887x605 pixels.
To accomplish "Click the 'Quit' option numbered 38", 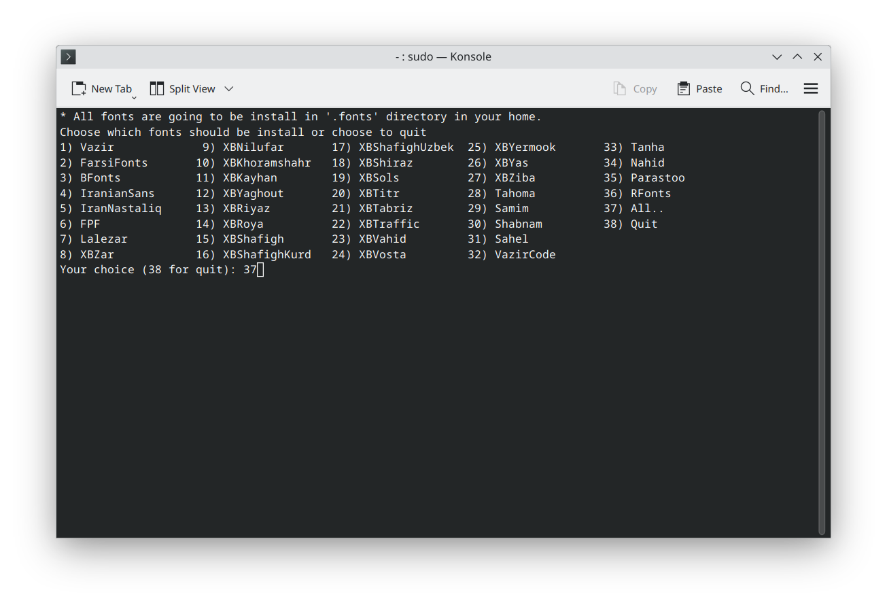I will pyautogui.click(x=644, y=224).
